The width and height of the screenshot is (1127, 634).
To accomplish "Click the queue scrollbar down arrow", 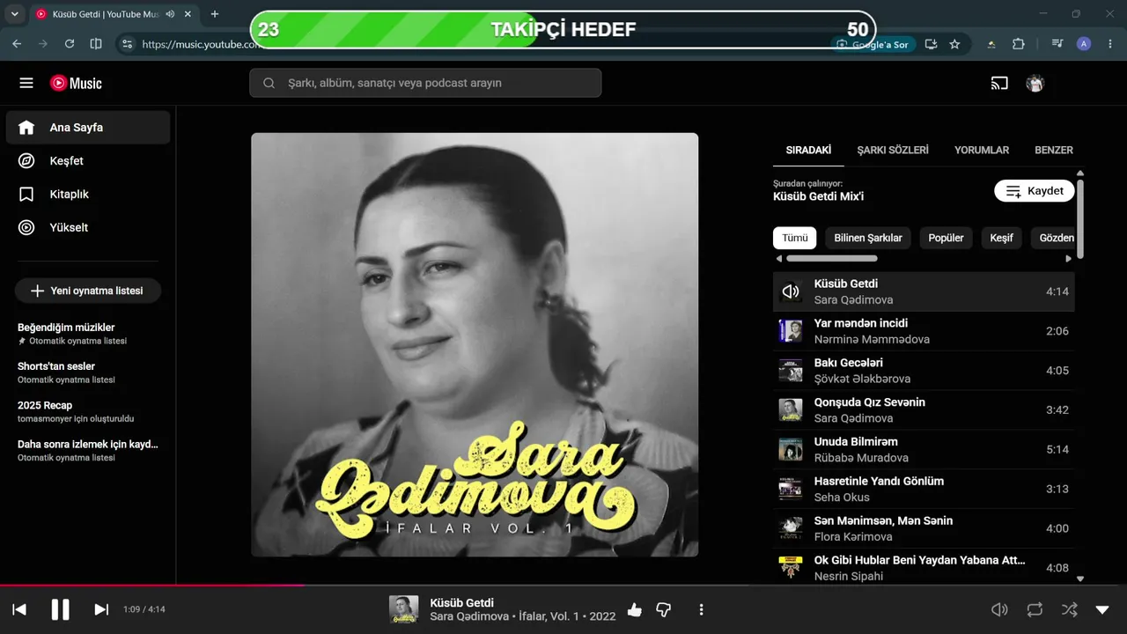I will pyautogui.click(x=1080, y=579).
